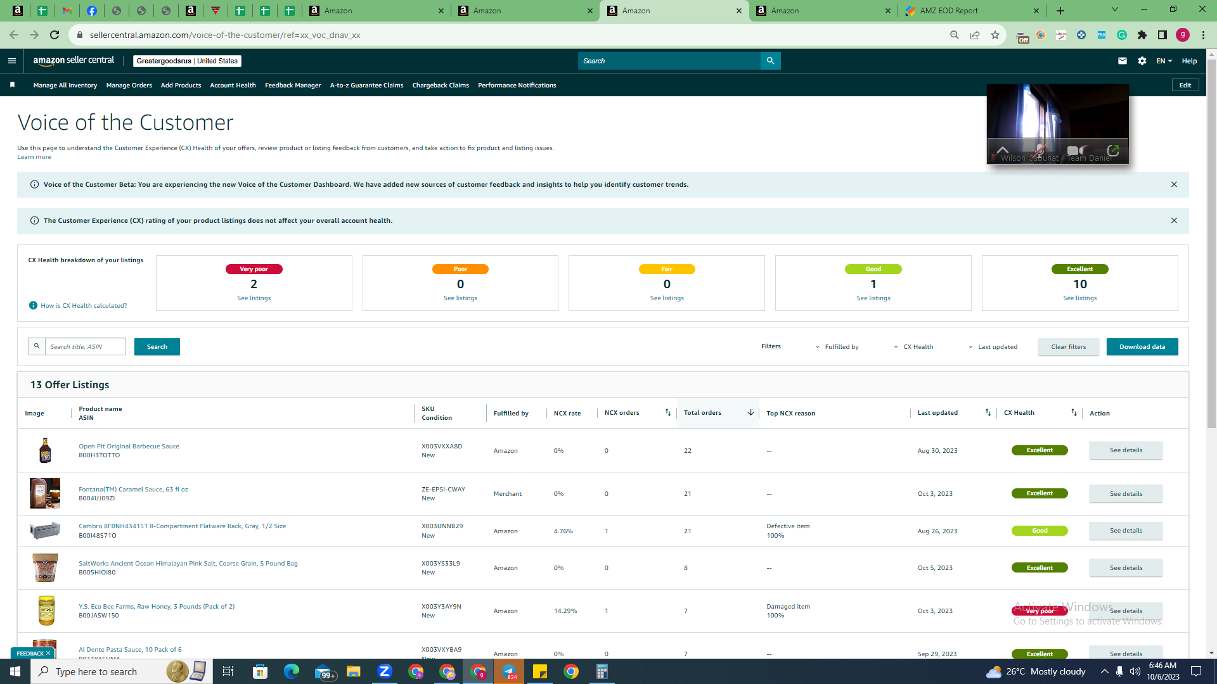
Task: Sort listings by Total orders
Action: point(750,412)
